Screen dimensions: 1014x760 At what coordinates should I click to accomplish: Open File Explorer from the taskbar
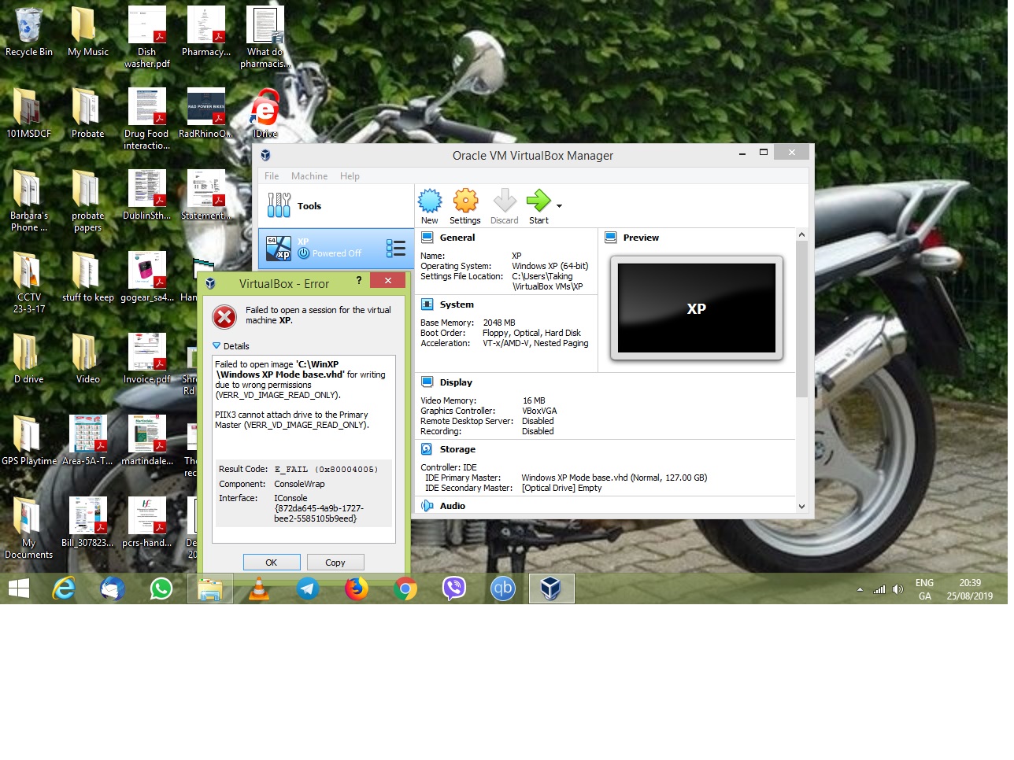tap(210, 588)
